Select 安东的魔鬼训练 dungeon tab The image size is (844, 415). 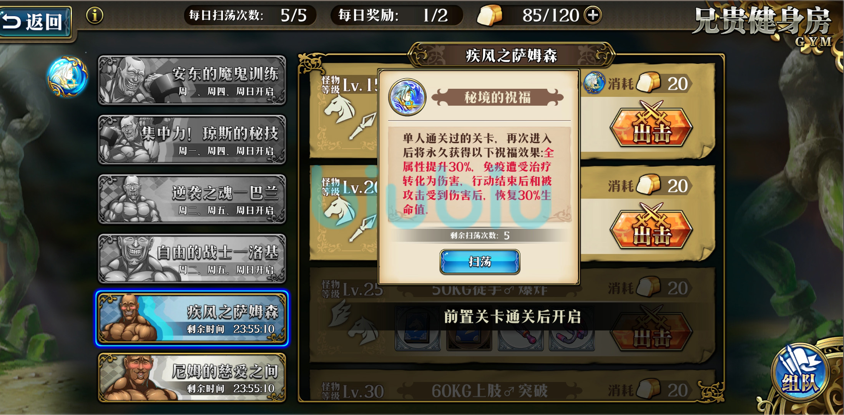click(192, 80)
